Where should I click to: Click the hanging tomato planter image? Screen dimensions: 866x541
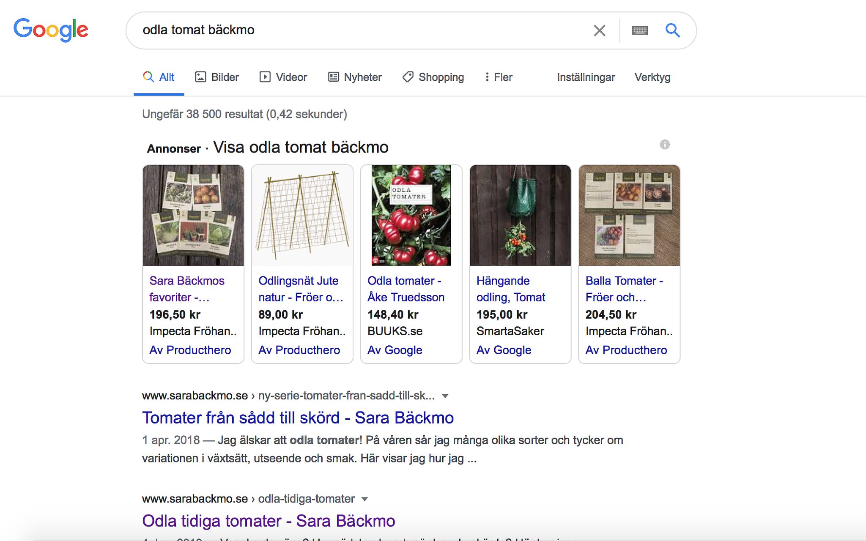point(520,216)
